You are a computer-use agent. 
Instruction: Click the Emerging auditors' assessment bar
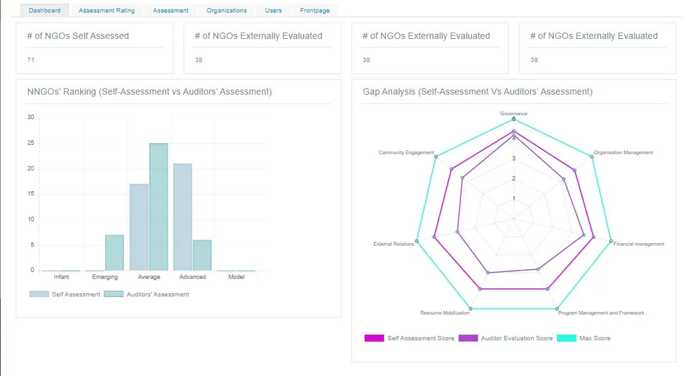(115, 253)
